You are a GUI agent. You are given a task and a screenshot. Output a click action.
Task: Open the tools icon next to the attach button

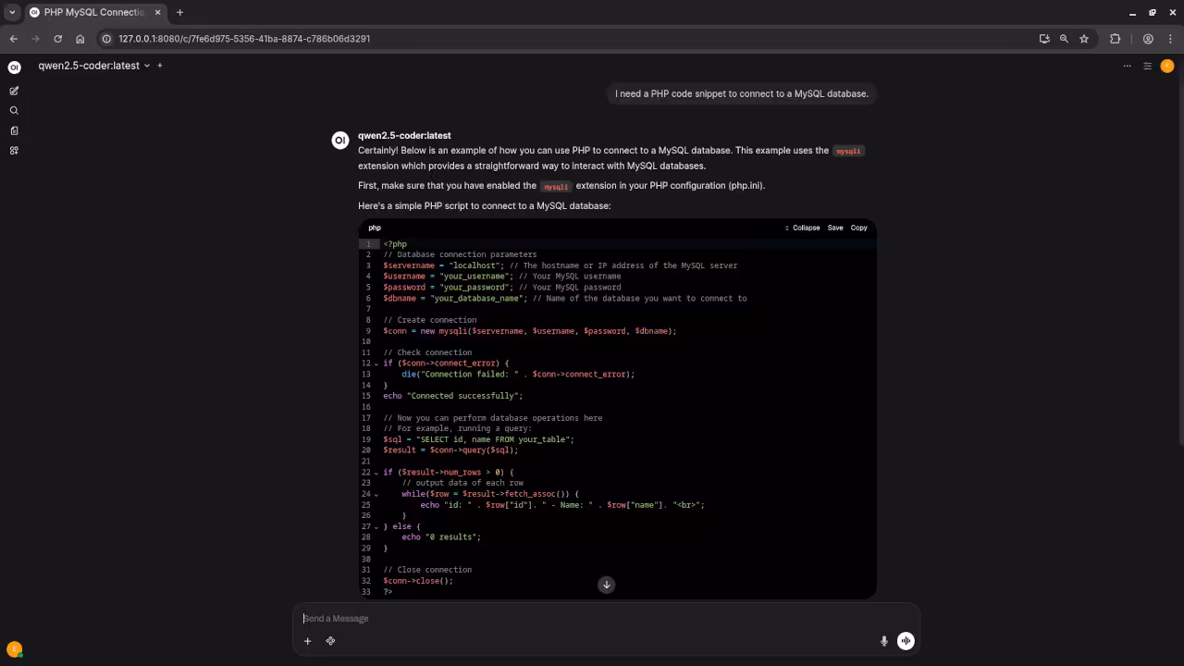[330, 640]
